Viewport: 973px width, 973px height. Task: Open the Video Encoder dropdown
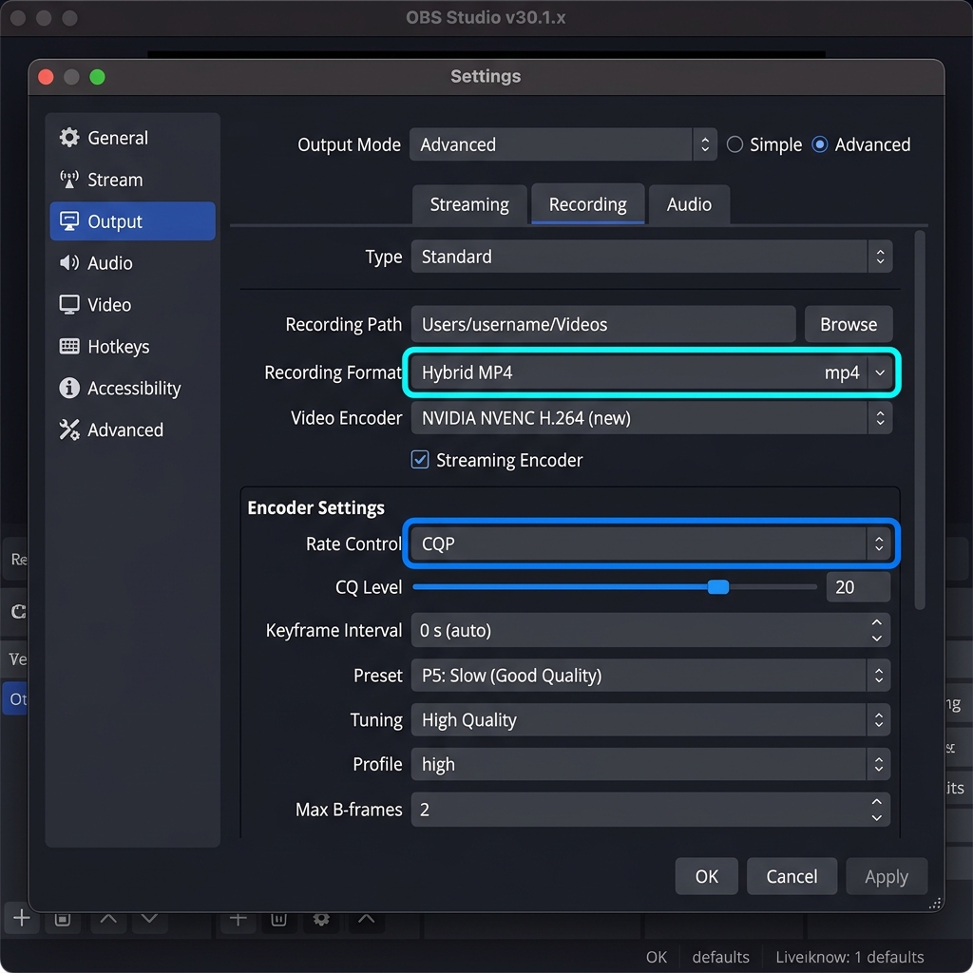coord(652,418)
